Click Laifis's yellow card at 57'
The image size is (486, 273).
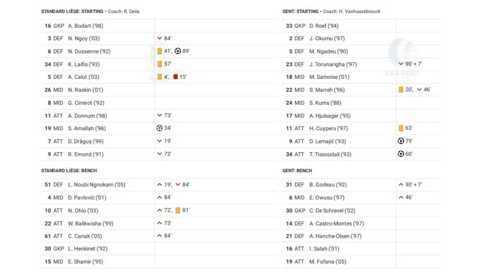click(x=159, y=64)
